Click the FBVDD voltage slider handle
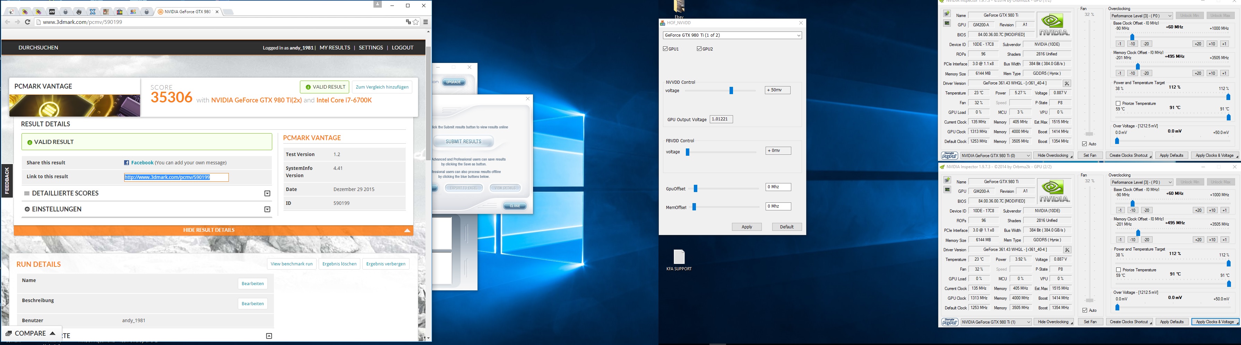Screen dimensions: 1241x345 tap(688, 152)
